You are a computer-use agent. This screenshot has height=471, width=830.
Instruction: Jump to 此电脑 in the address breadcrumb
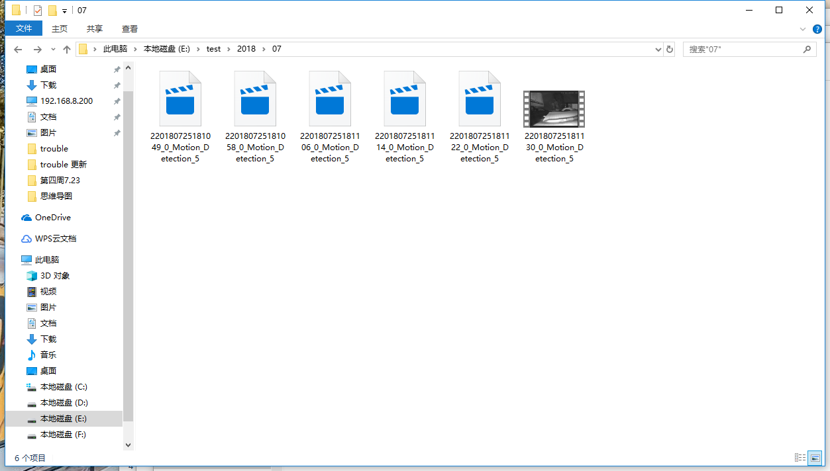115,49
